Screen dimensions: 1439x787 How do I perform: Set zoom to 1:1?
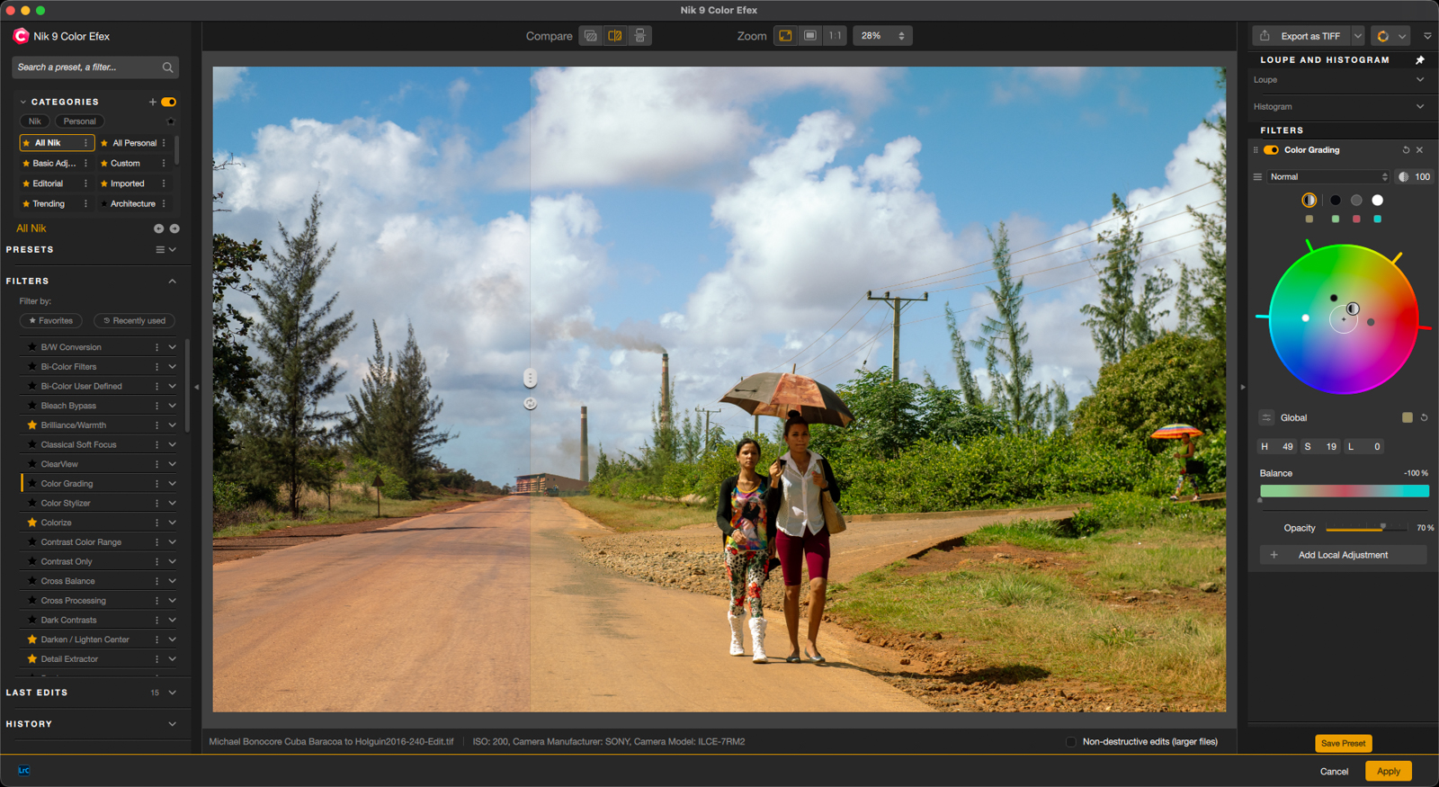[x=836, y=36]
